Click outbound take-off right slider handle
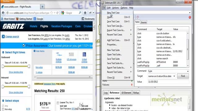 tap(29, 66)
